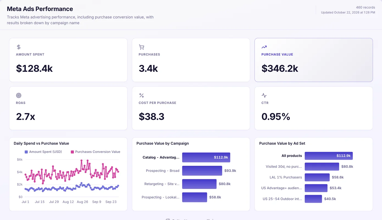Click the Updated October 22, 2026 timestamp
Screen dimensions: 382x220
[348, 12]
